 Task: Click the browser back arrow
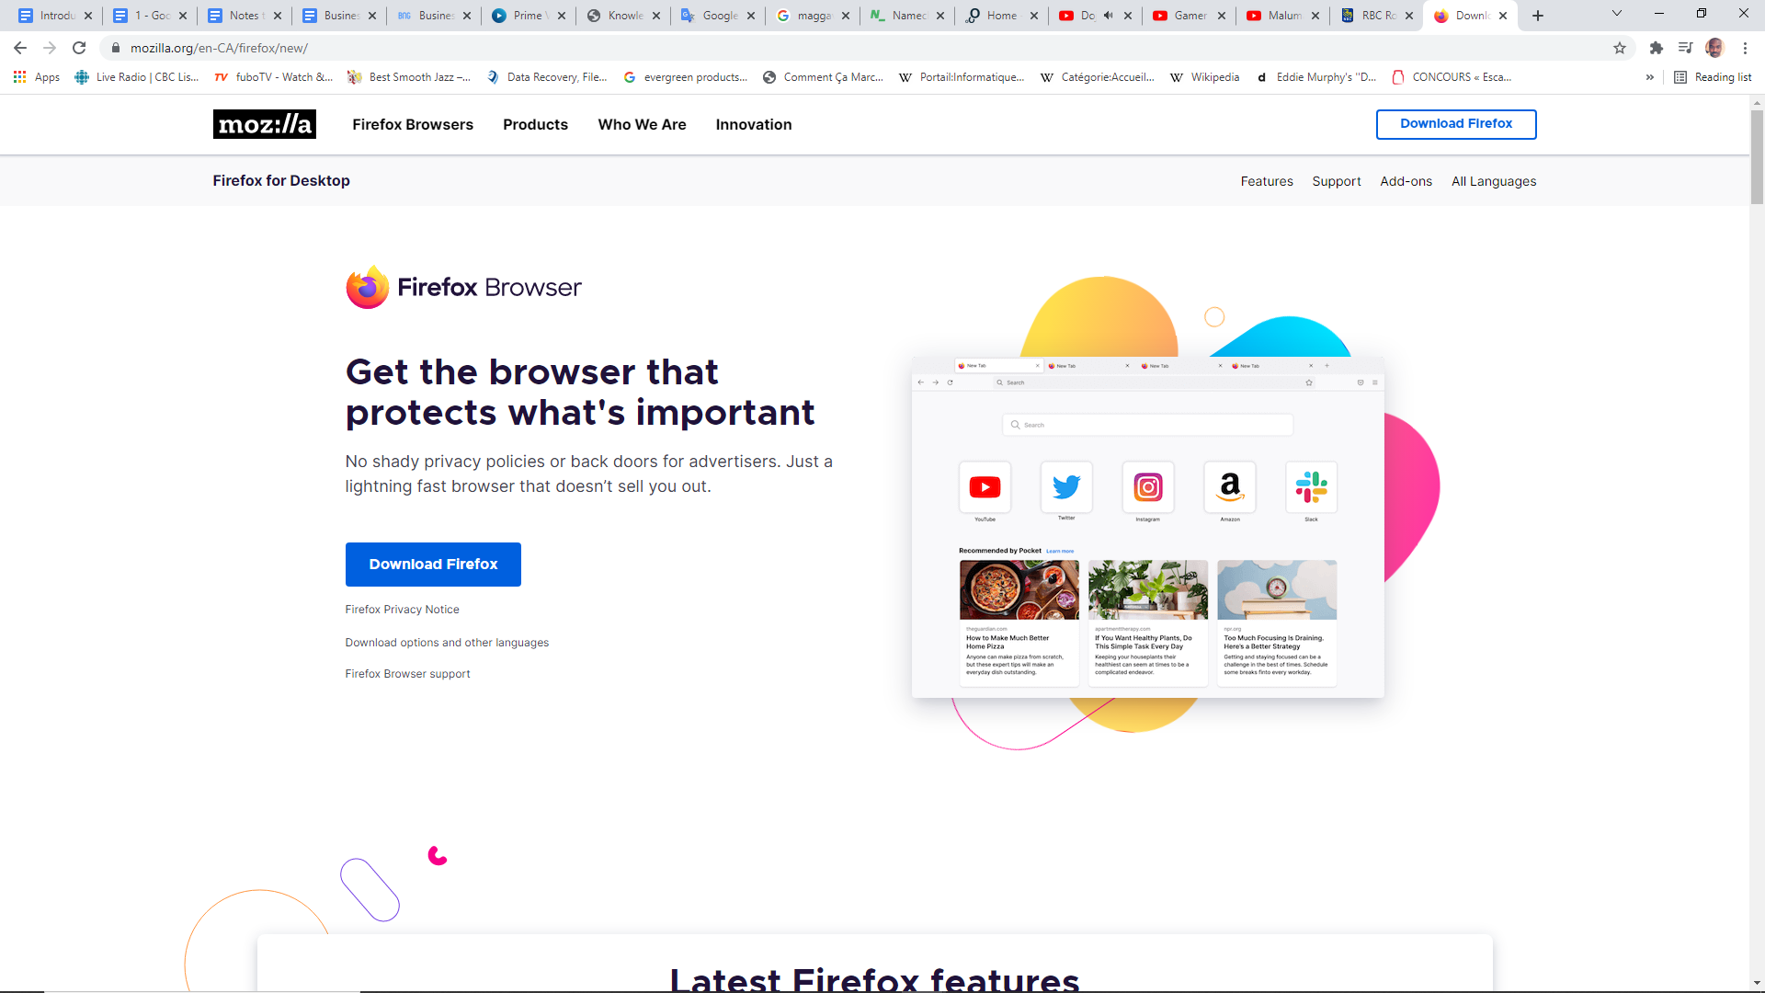point(20,48)
